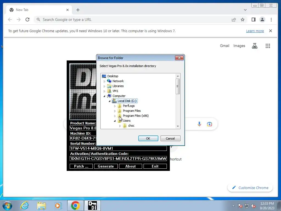Share this page icon in address bar
This screenshot has height=211, width=281.
(234, 20)
